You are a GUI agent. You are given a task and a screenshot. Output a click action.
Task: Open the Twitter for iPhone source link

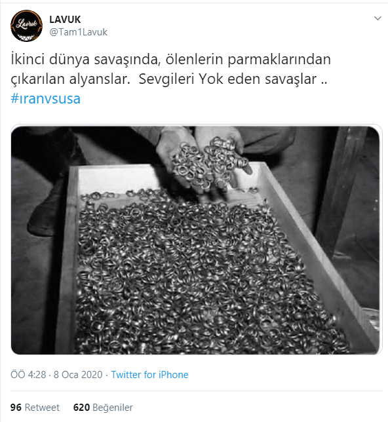tap(149, 375)
